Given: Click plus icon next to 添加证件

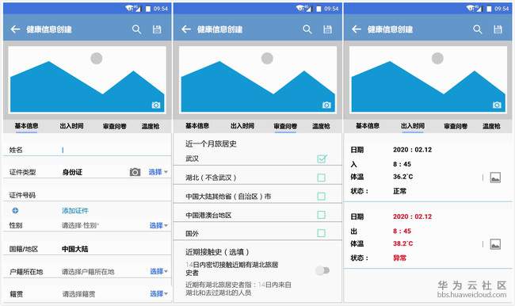Looking at the screenshot, I should pos(15,211).
